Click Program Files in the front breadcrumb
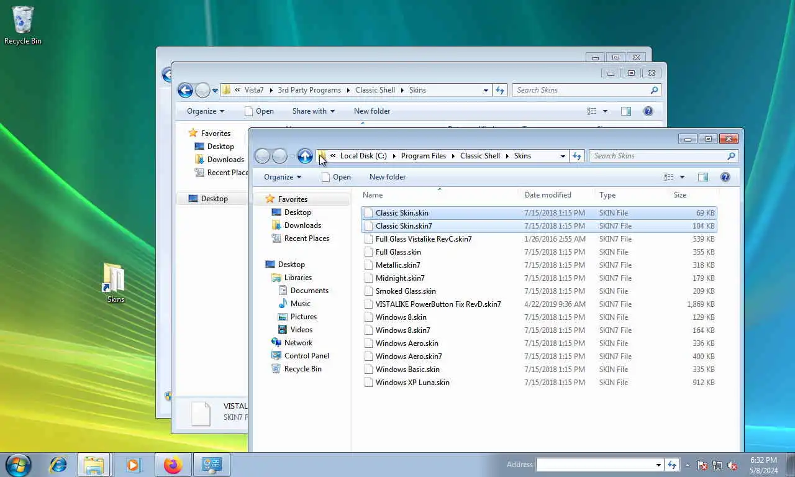 (424, 156)
